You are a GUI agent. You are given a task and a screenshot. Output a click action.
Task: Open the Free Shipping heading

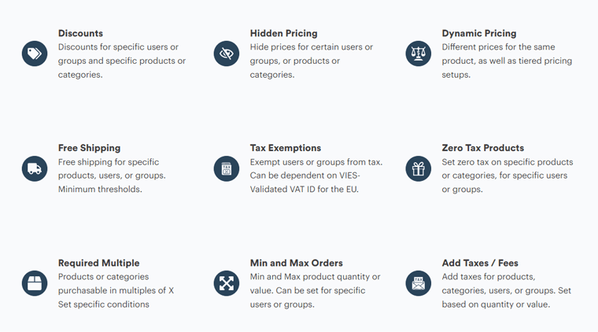[89, 148]
